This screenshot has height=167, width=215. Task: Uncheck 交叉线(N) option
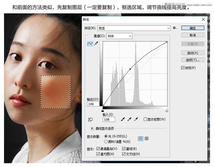click(x=124, y=154)
